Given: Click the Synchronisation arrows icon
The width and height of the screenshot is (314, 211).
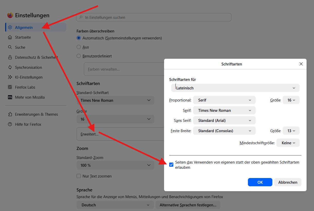Looking at the screenshot, I should click(10, 67).
